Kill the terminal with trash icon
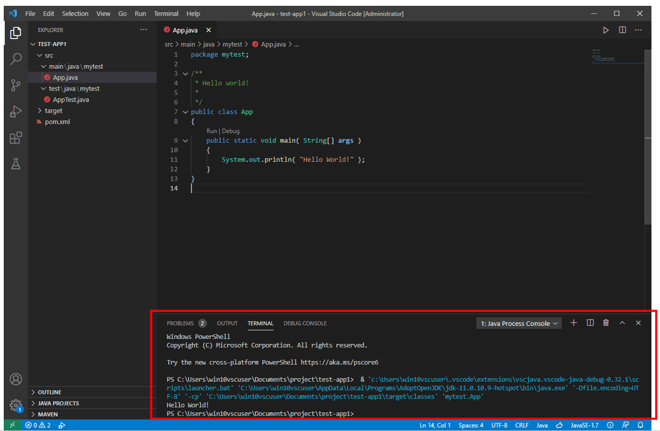The height and width of the screenshot is (431, 660). [605, 323]
